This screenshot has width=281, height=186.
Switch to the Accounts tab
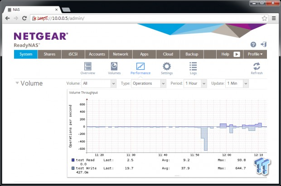97,54
